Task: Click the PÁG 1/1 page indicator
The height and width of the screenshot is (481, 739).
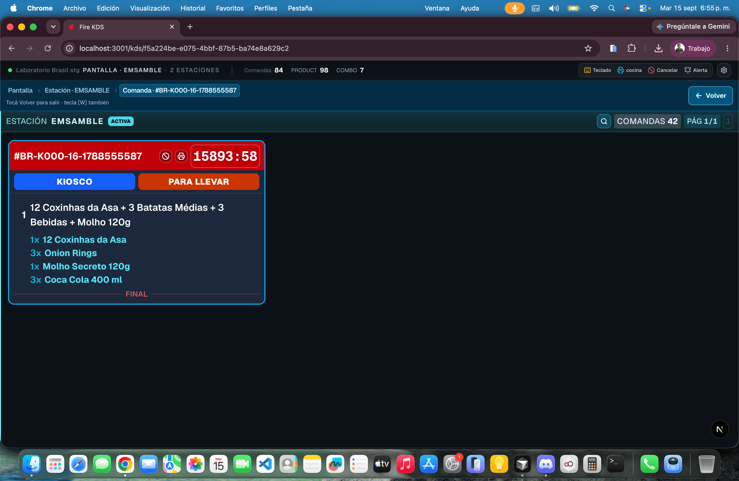Action: pyautogui.click(x=702, y=121)
